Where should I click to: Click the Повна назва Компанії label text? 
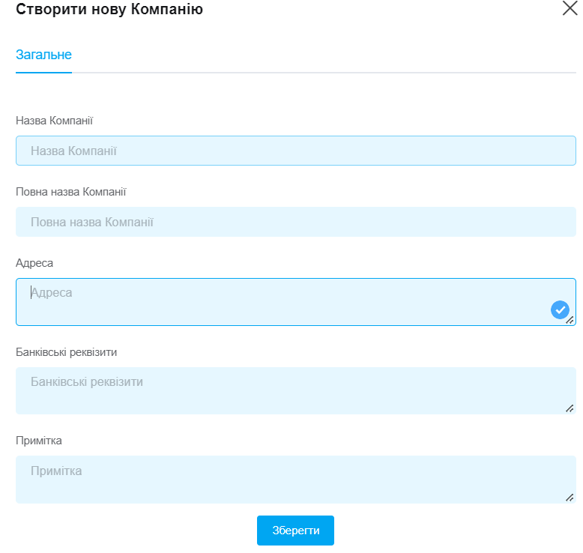coord(71,192)
